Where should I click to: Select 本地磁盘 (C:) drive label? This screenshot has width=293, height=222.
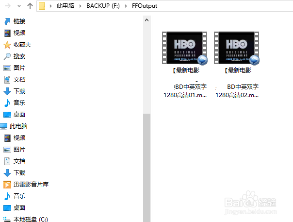tap(31, 219)
